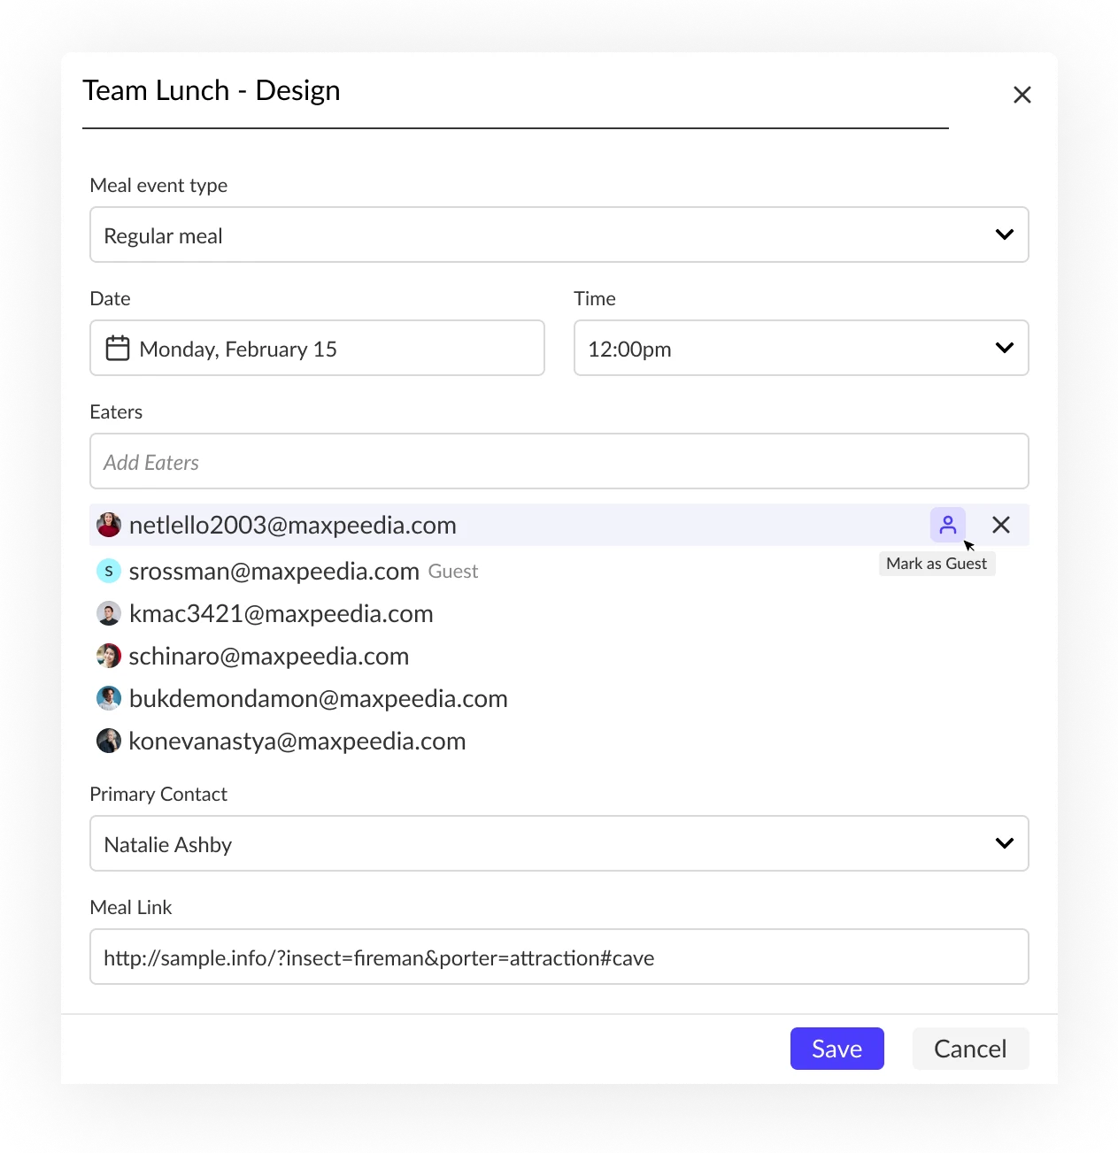Image resolution: width=1118 pixels, height=1153 pixels.
Task: Click the Eaters label
Action: click(116, 411)
